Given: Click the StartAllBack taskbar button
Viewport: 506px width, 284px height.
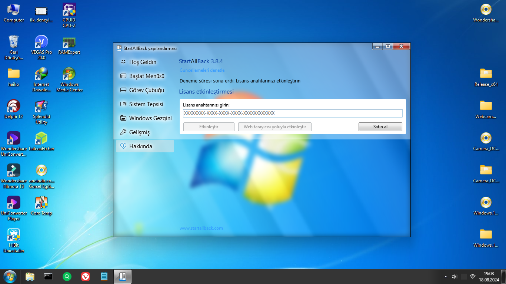Looking at the screenshot, I should (x=123, y=276).
